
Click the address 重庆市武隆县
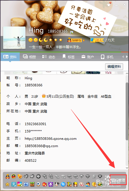coord(35,153)
